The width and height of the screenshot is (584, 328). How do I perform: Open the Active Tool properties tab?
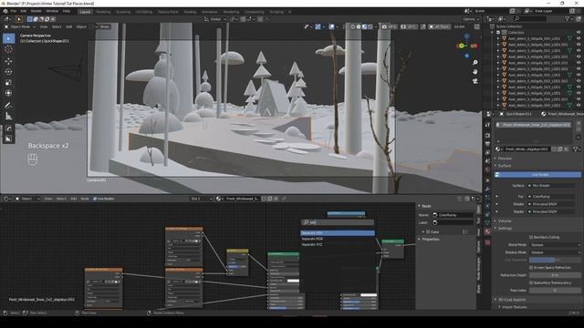point(487,125)
